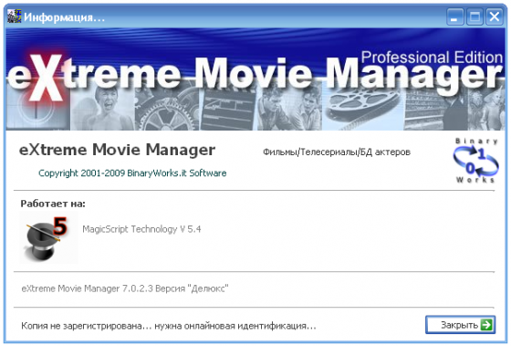
Task: Maximize the Информация window
Action: point(474,16)
